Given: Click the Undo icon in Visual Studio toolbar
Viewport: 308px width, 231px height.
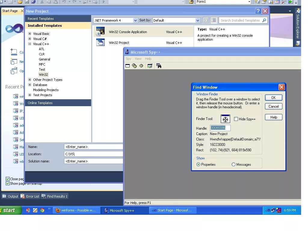Looking at the screenshot, I should pyautogui.click(x=64, y=2).
